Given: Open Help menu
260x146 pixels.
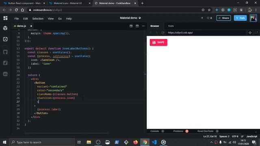Looking at the screenshot, I should tap(69, 19).
